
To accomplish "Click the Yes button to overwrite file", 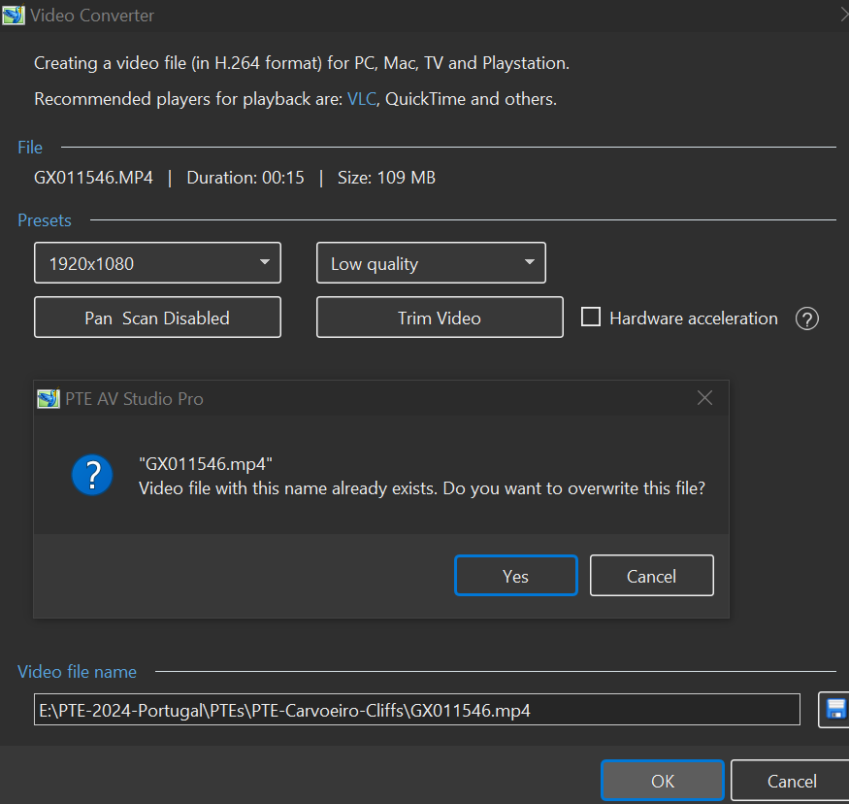I will pos(515,576).
